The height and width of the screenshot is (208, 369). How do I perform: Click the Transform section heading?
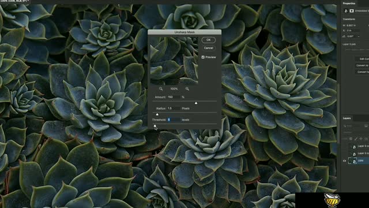point(349,19)
